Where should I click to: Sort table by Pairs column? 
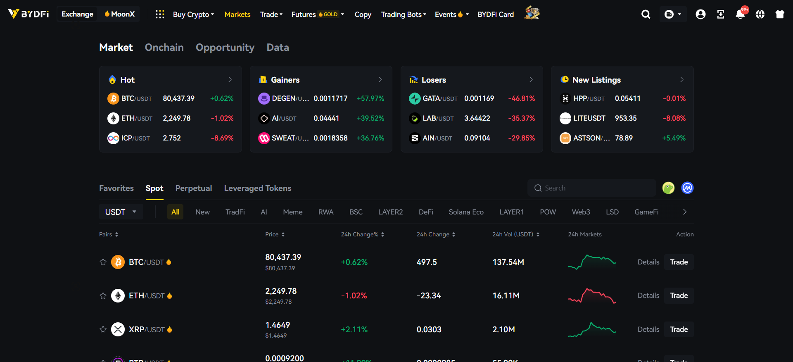109,234
